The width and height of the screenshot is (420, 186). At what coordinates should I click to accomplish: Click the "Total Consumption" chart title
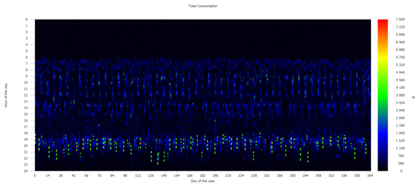[203, 6]
